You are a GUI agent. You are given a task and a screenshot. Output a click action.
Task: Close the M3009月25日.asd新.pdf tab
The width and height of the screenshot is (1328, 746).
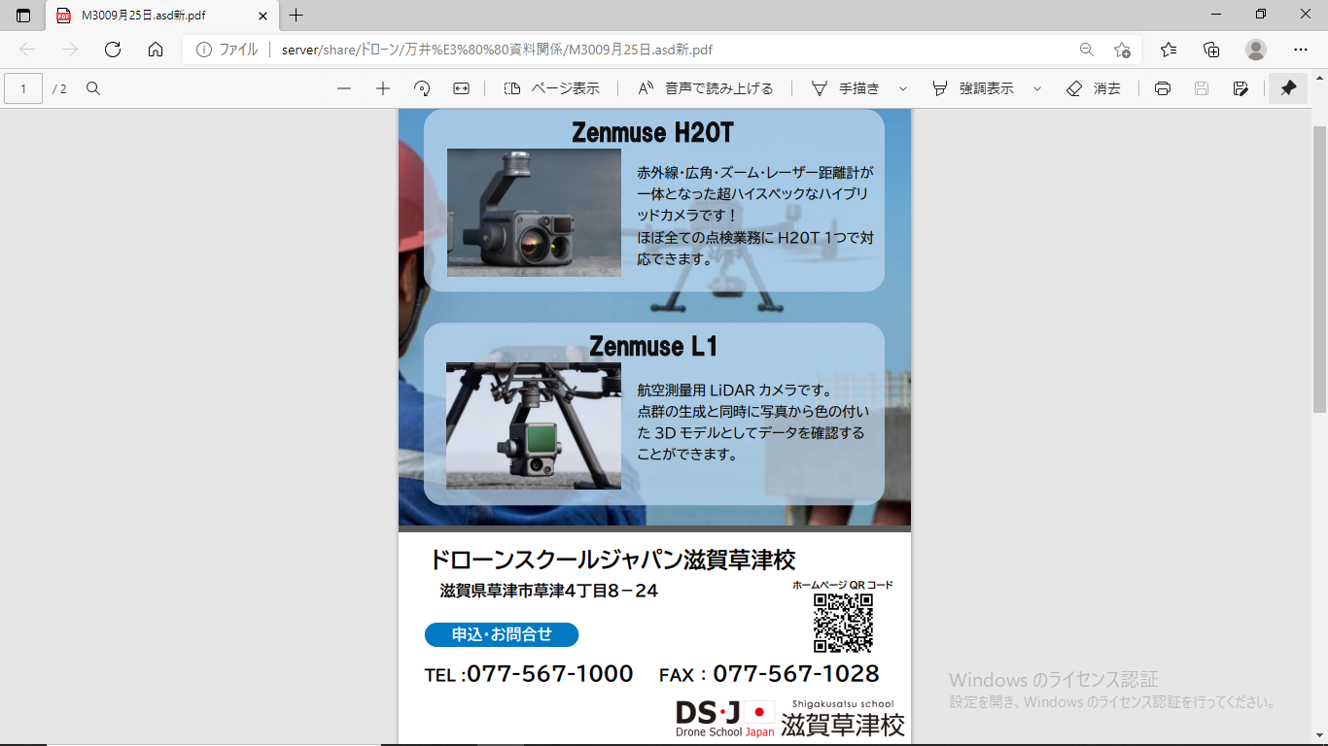(x=262, y=16)
